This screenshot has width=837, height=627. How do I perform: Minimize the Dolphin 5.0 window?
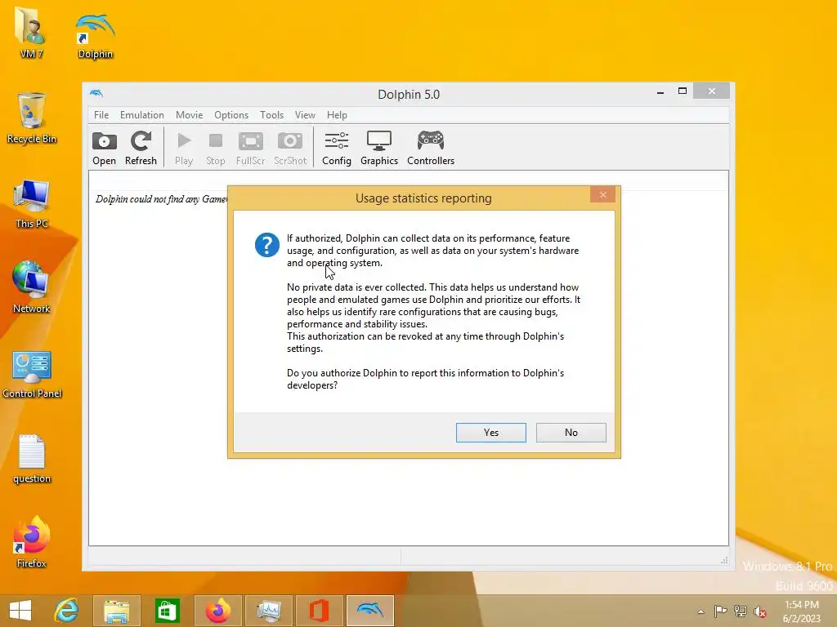pyautogui.click(x=660, y=91)
